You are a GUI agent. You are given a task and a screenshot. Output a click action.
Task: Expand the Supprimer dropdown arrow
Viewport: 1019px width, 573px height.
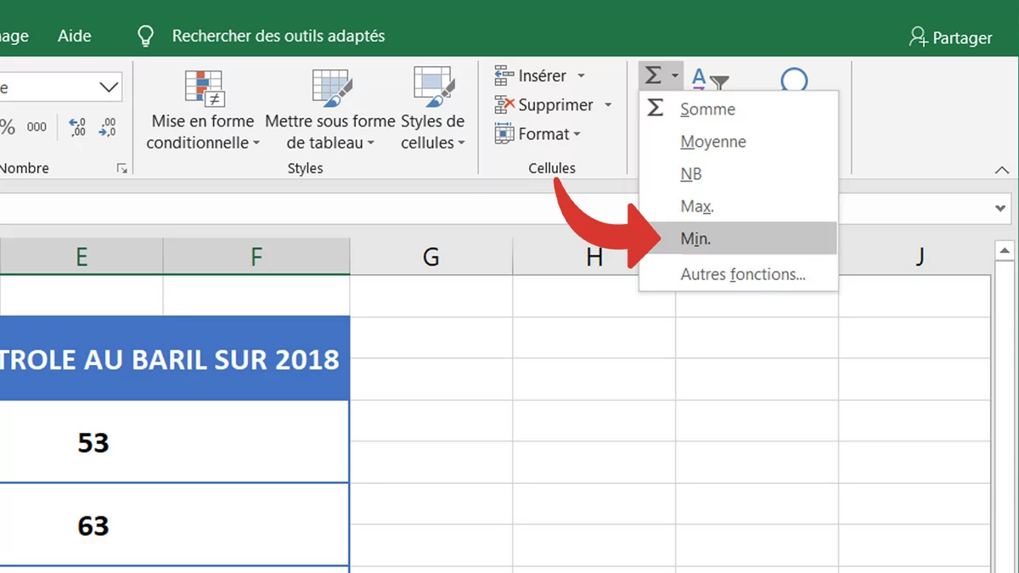pos(608,105)
